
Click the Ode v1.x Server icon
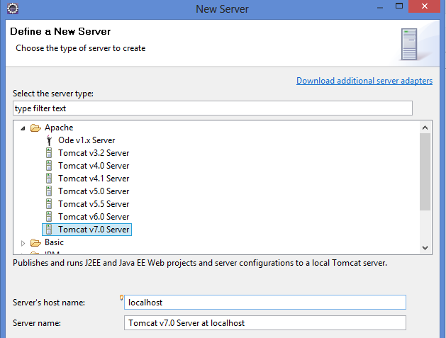(49, 140)
